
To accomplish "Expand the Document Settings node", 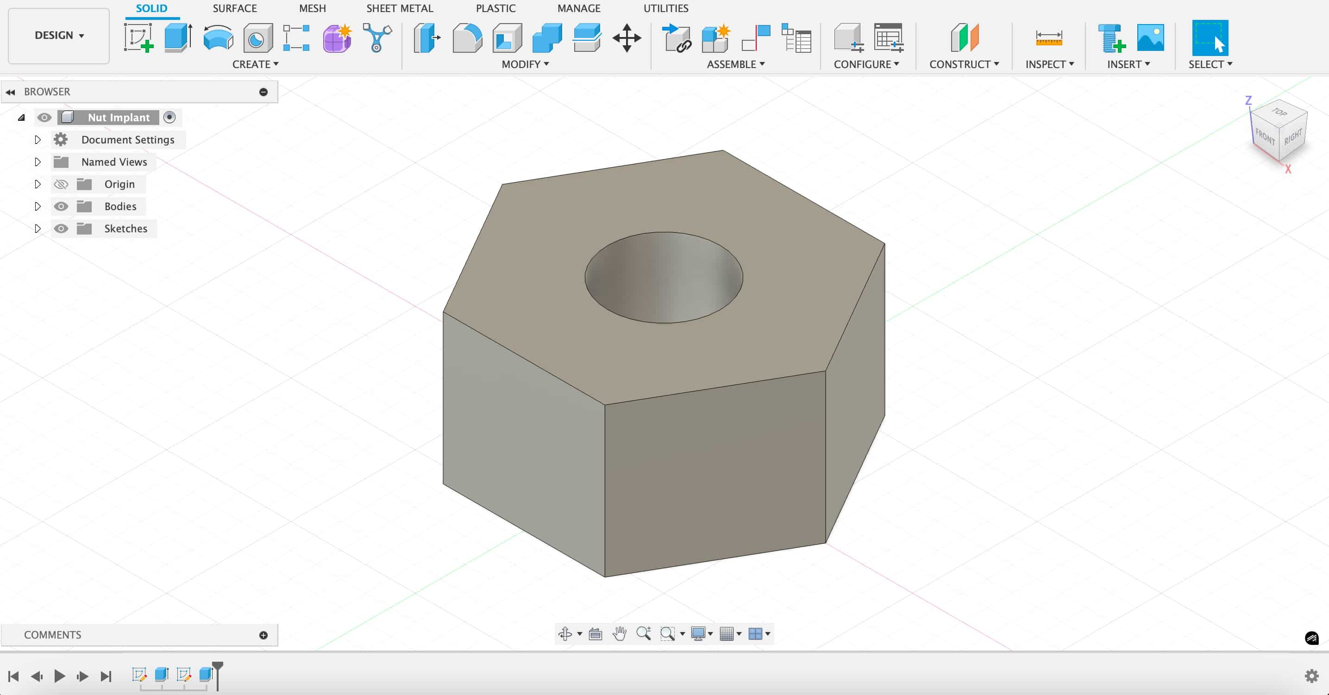I will pyautogui.click(x=37, y=140).
